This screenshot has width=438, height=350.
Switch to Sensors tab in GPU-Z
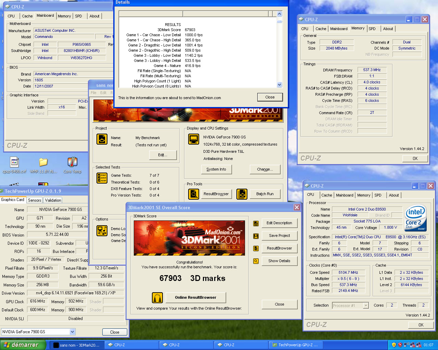[35, 200]
